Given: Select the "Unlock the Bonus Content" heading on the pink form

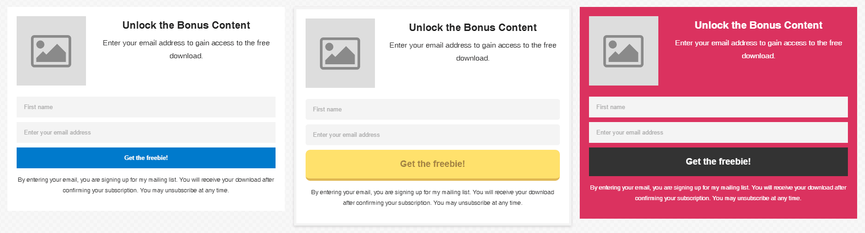Looking at the screenshot, I should coord(759,25).
